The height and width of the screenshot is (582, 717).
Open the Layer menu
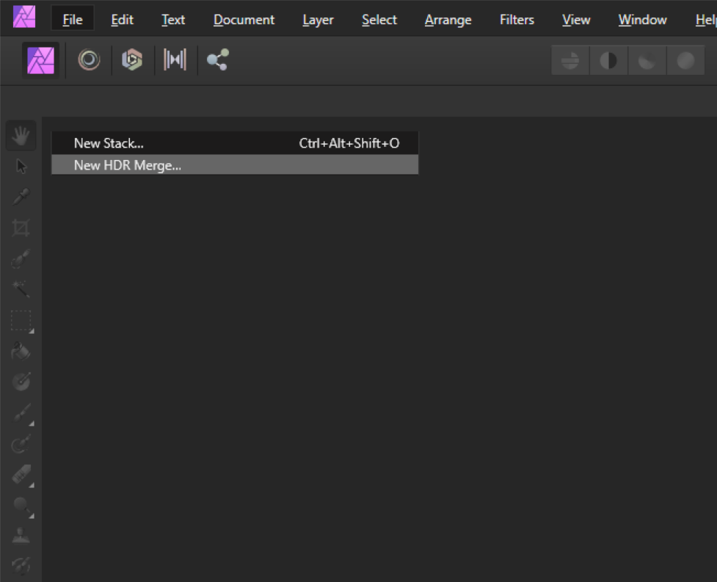pyautogui.click(x=317, y=20)
